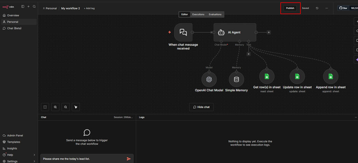358x163 pixels.
Task: Open workflow history clock icon
Action: tap(317, 8)
